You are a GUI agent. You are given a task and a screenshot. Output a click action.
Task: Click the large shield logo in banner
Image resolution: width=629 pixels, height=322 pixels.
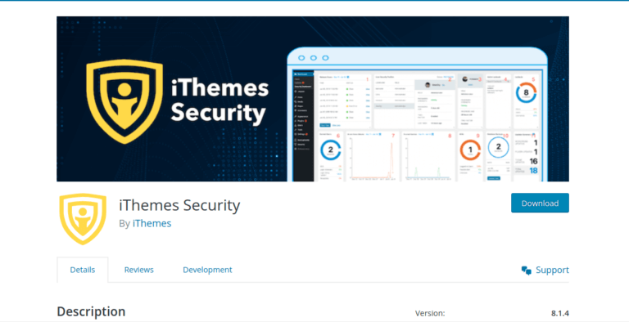[124, 101]
